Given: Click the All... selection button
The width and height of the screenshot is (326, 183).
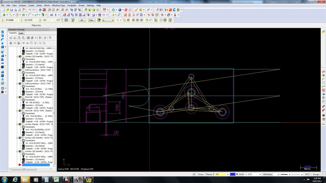Looking at the screenshot, I should click(x=82, y=20).
